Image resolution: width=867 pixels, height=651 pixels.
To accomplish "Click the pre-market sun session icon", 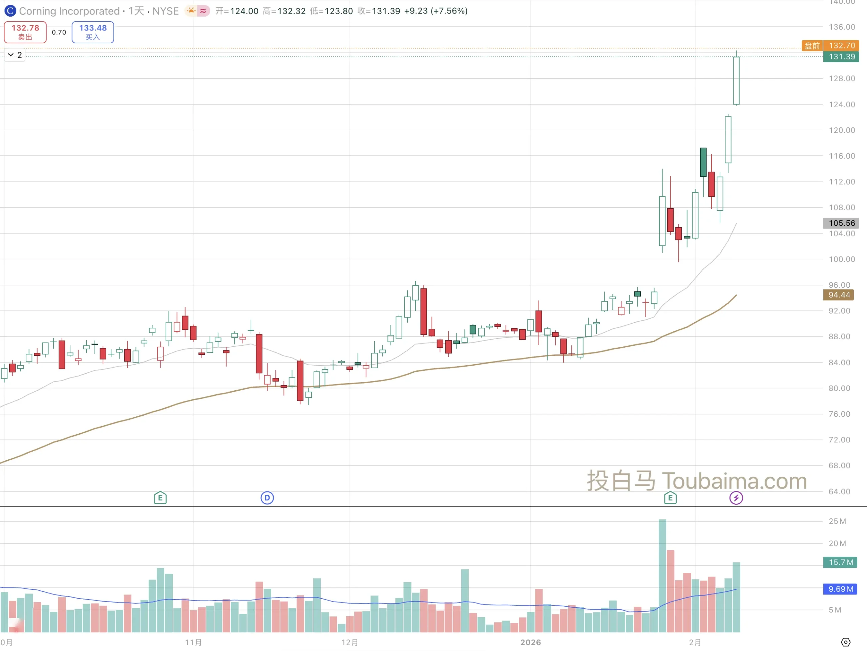I will [191, 11].
